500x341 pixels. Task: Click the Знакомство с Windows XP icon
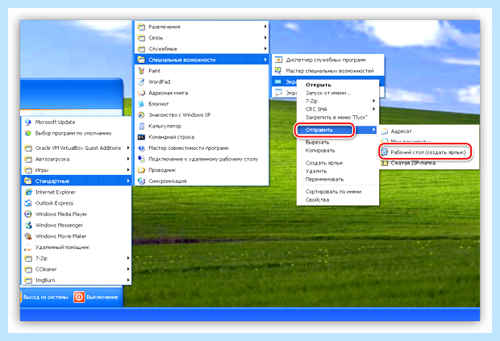point(141,114)
